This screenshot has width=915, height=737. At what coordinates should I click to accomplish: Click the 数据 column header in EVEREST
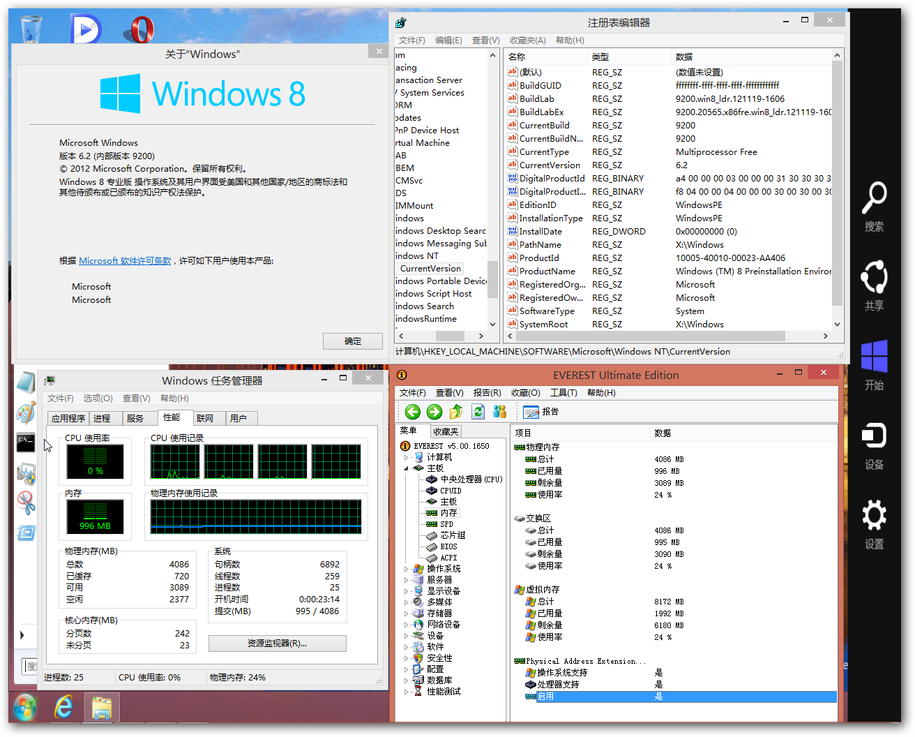(x=743, y=433)
